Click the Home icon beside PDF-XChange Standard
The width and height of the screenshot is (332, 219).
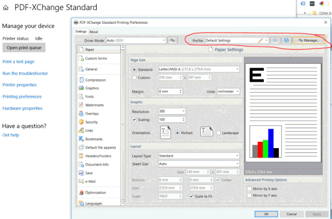point(6,8)
